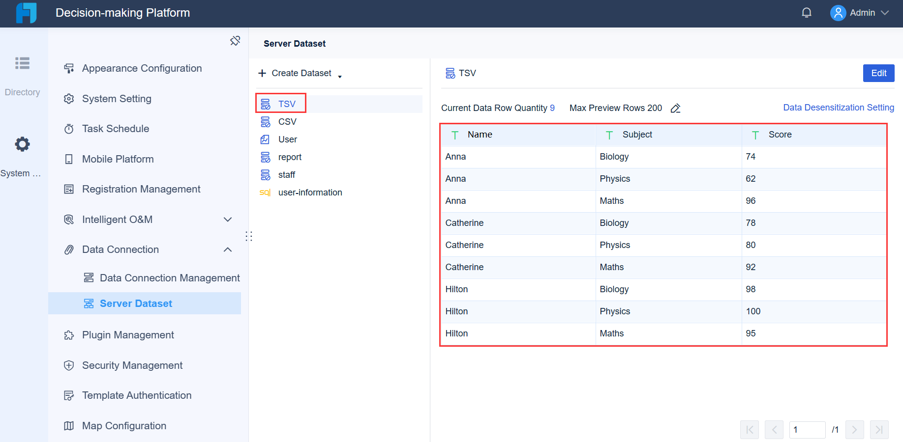Open the notification bell icon
The height and width of the screenshot is (442, 903).
coord(807,12)
